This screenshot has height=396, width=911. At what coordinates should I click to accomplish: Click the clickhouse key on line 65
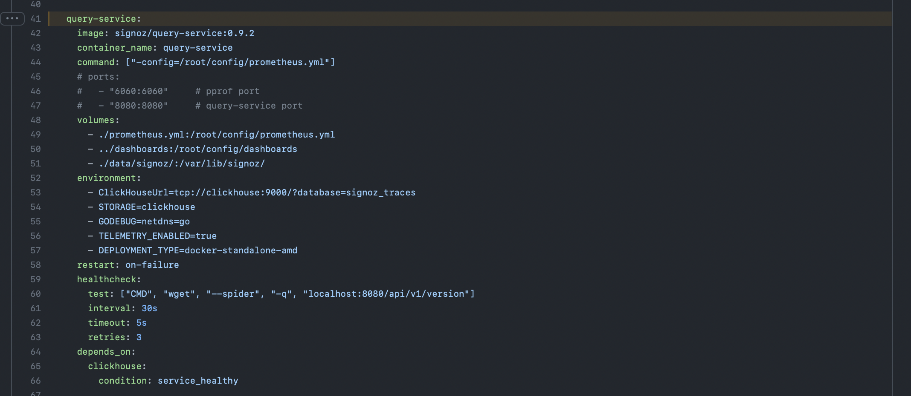click(x=115, y=366)
